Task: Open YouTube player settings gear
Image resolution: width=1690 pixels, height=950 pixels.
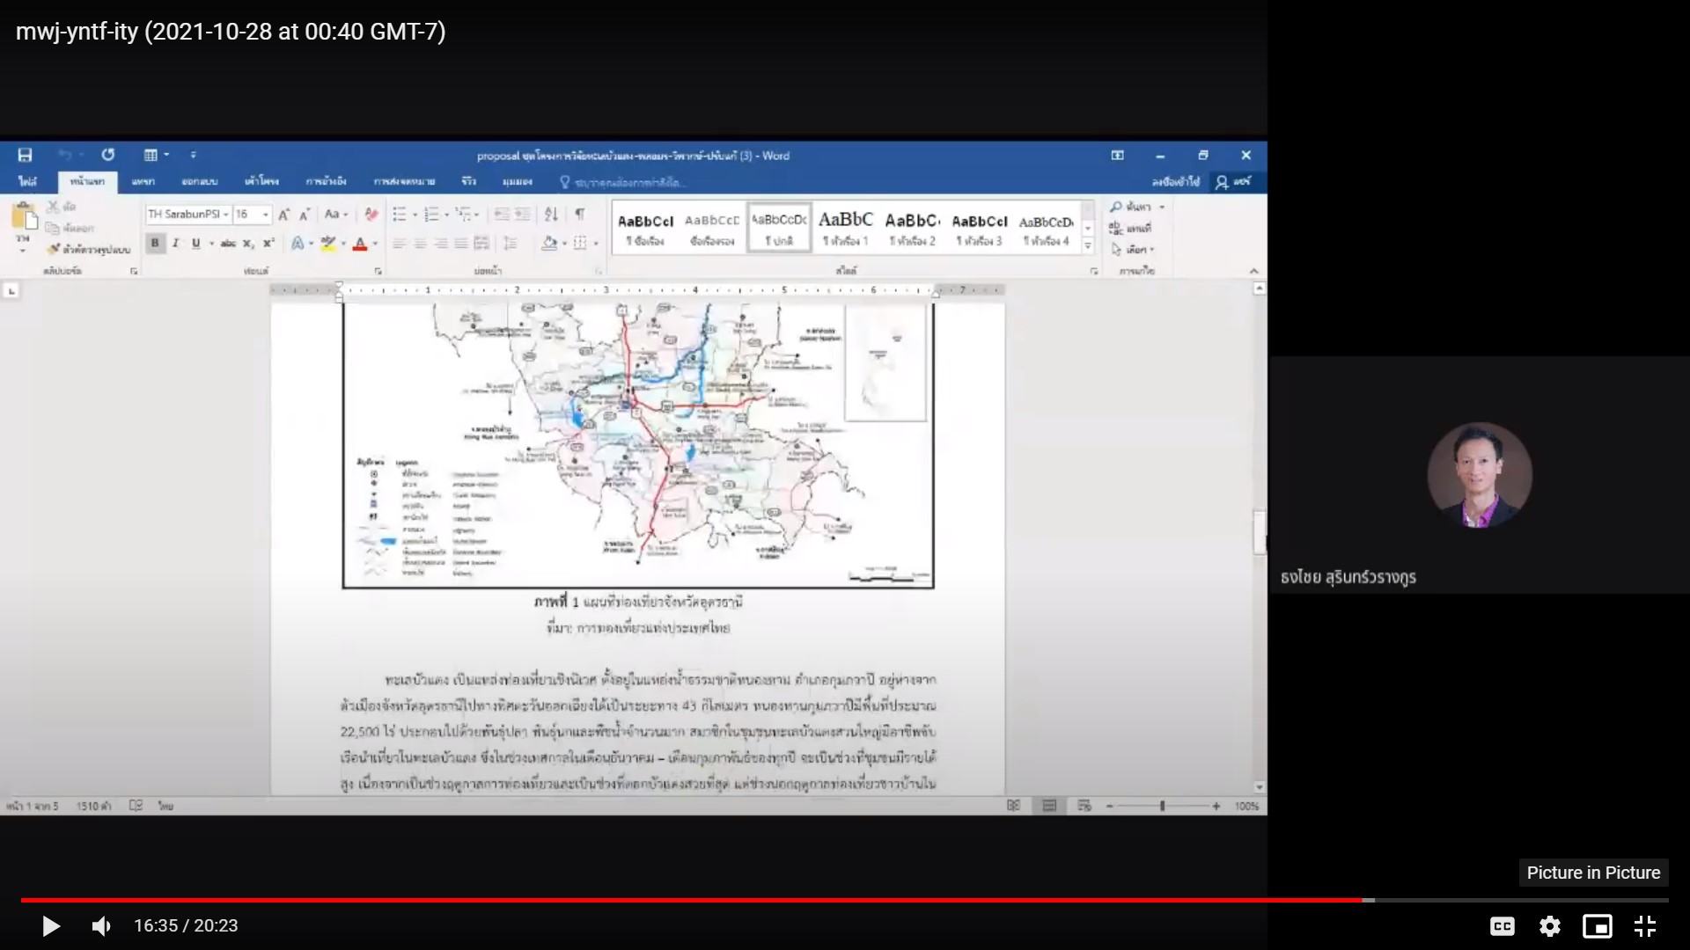Action: (1549, 925)
